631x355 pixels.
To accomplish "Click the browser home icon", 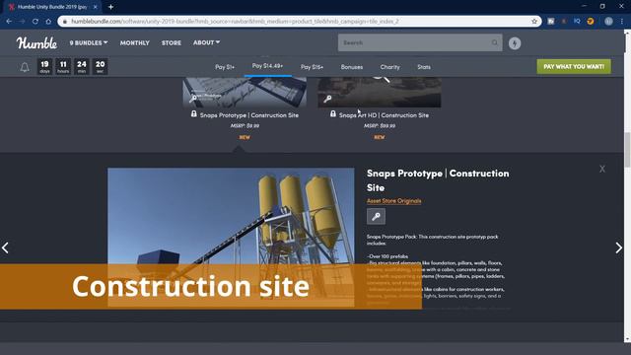I will [48, 22].
